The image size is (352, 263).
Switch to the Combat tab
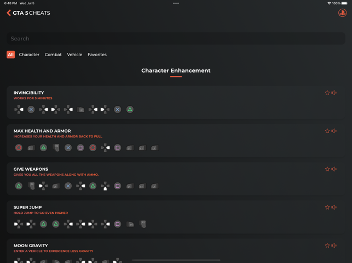pos(53,55)
